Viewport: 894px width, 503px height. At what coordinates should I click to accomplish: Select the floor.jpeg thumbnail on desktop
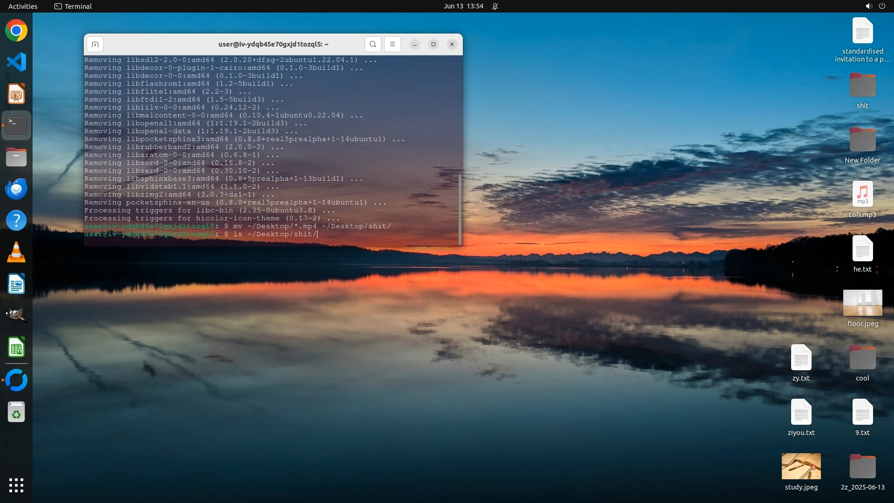tap(862, 303)
